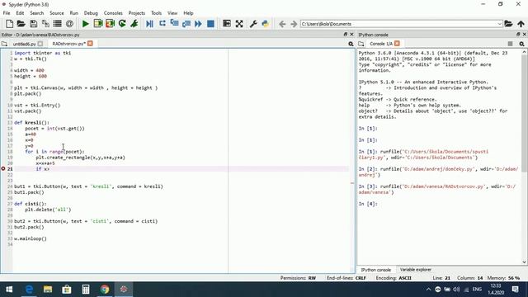Start debugging the file

(x=150, y=24)
